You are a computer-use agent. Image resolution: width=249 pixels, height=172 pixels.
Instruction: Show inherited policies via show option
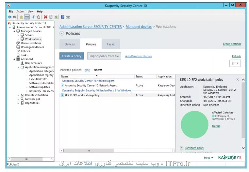click(x=98, y=70)
